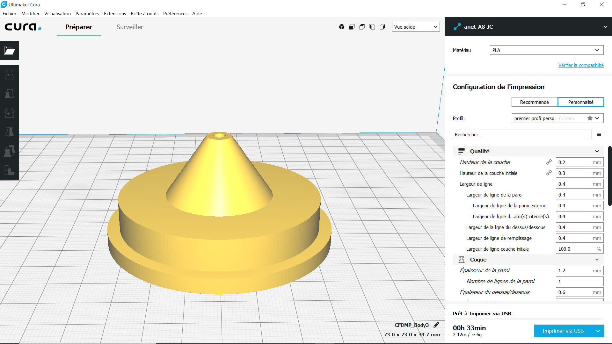Click link icon beside Hauteur de la couche initiale
612x344 pixels.
(549, 173)
